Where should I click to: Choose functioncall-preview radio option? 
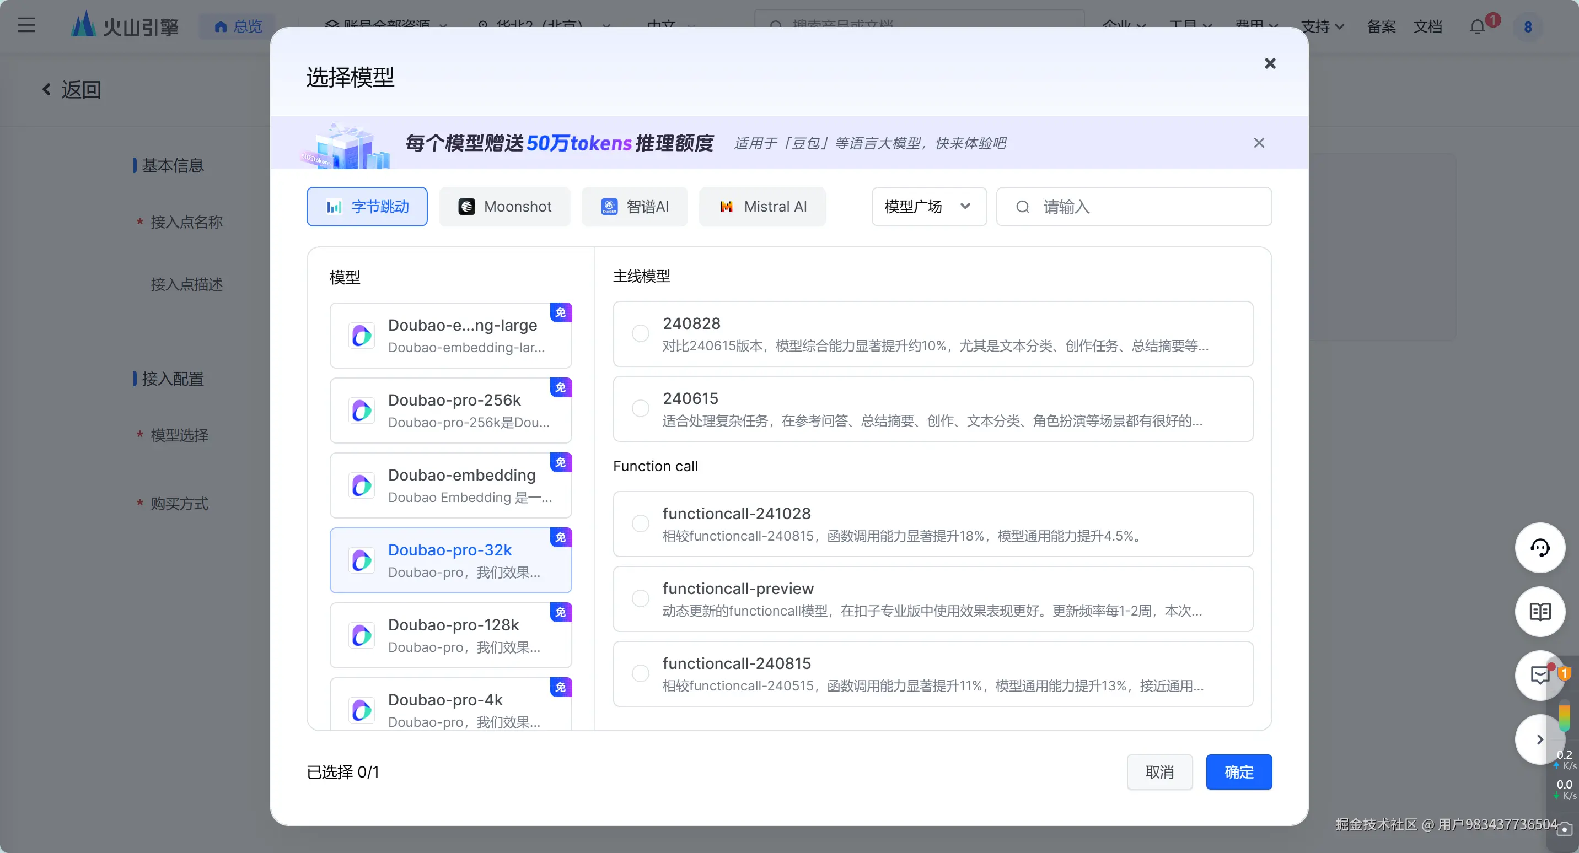click(640, 598)
